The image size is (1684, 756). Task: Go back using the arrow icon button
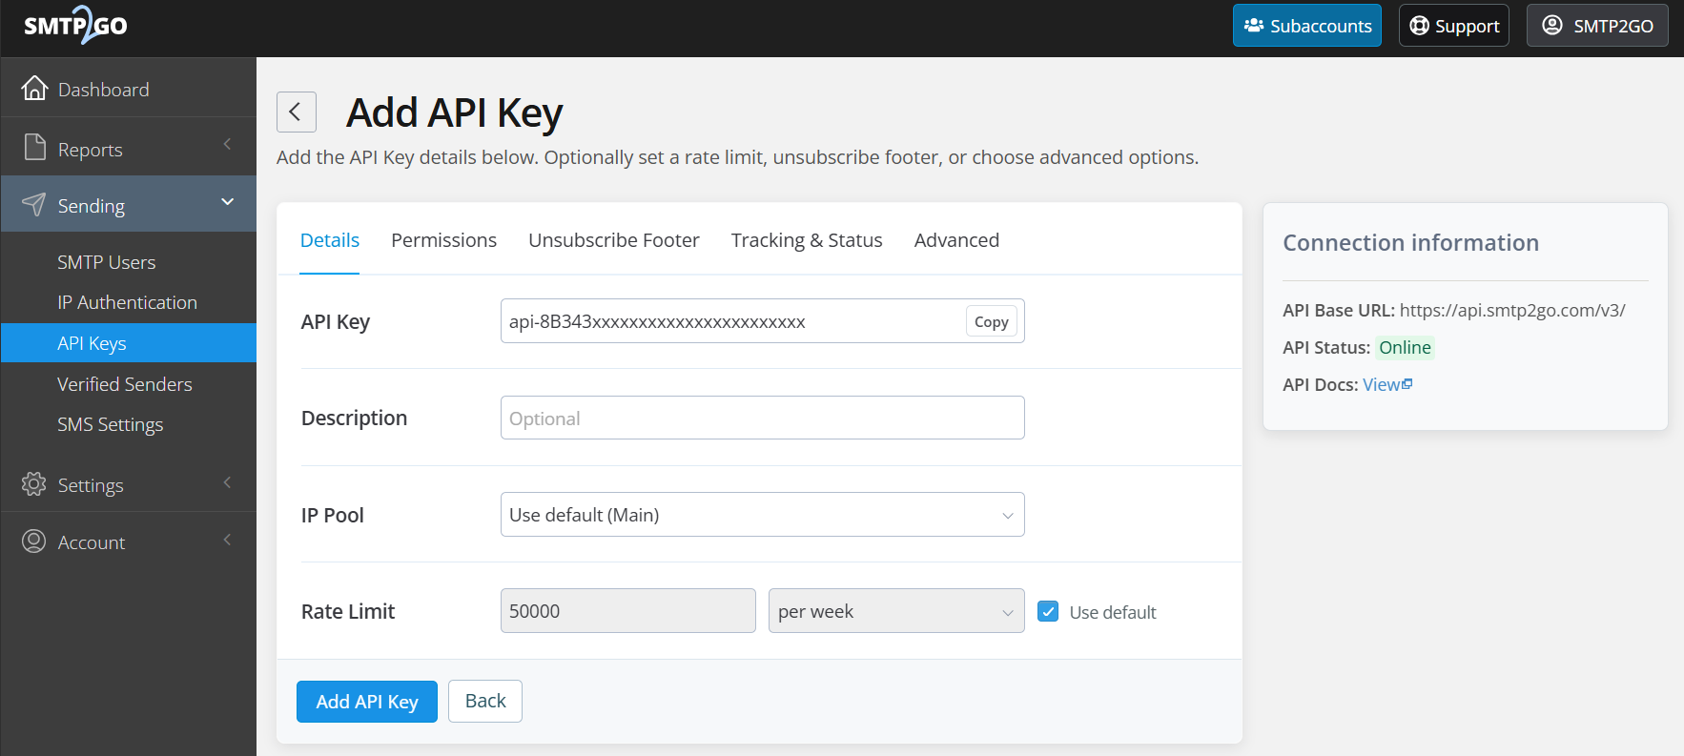pos(296,112)
